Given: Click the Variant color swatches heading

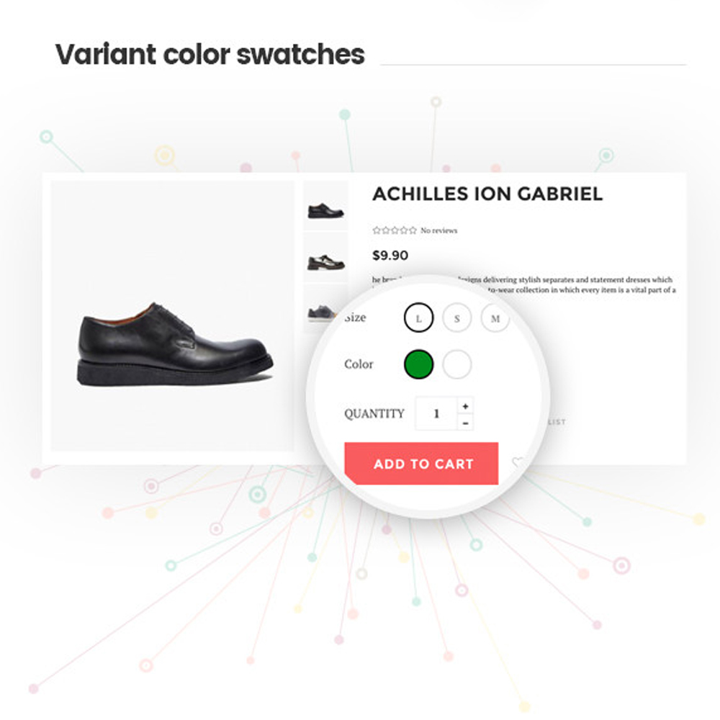Looking at the screenshot, I should tap(210, 54).
